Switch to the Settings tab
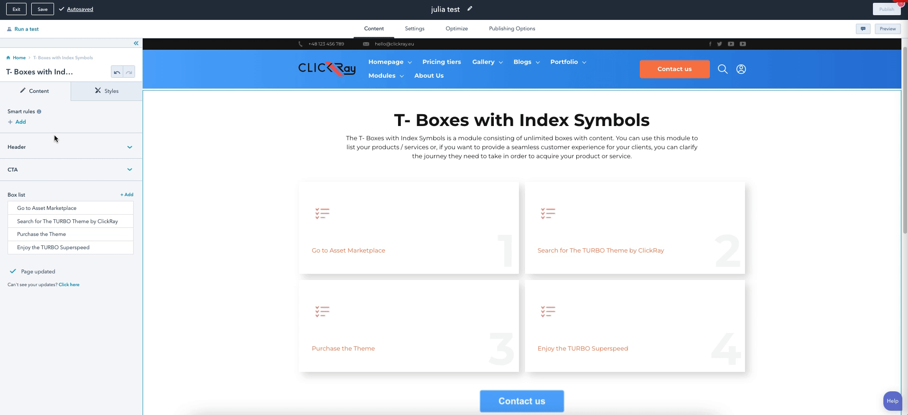 [415, 28]
